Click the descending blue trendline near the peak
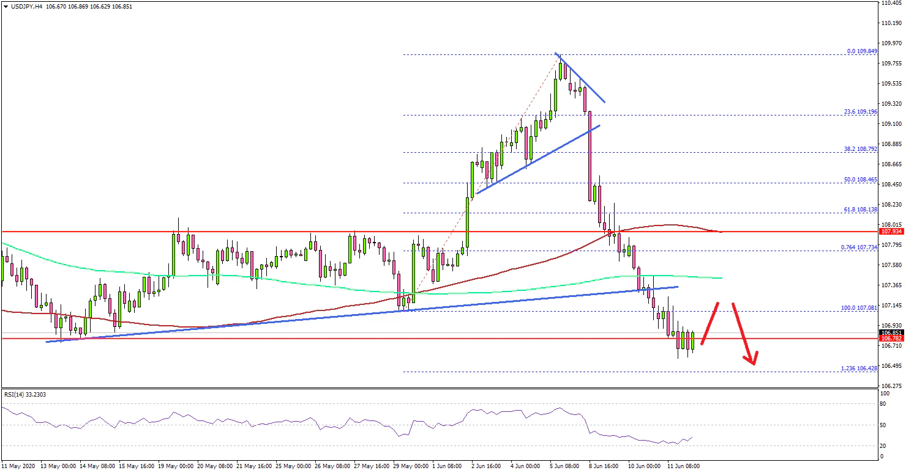906x473 pixels. [x=580, y=78]
